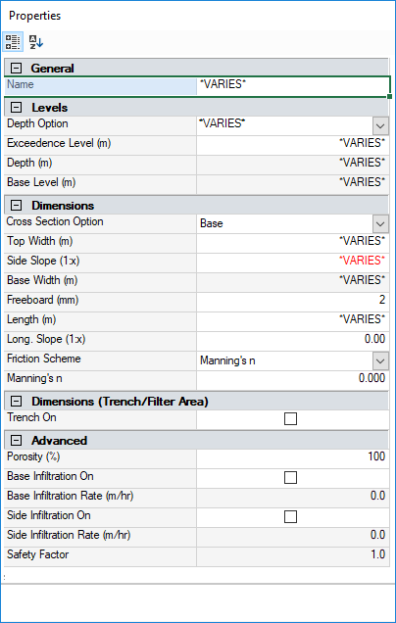Click the Porosity (%) value field
This screenshot has height=623, width=396.
[293, 457]
